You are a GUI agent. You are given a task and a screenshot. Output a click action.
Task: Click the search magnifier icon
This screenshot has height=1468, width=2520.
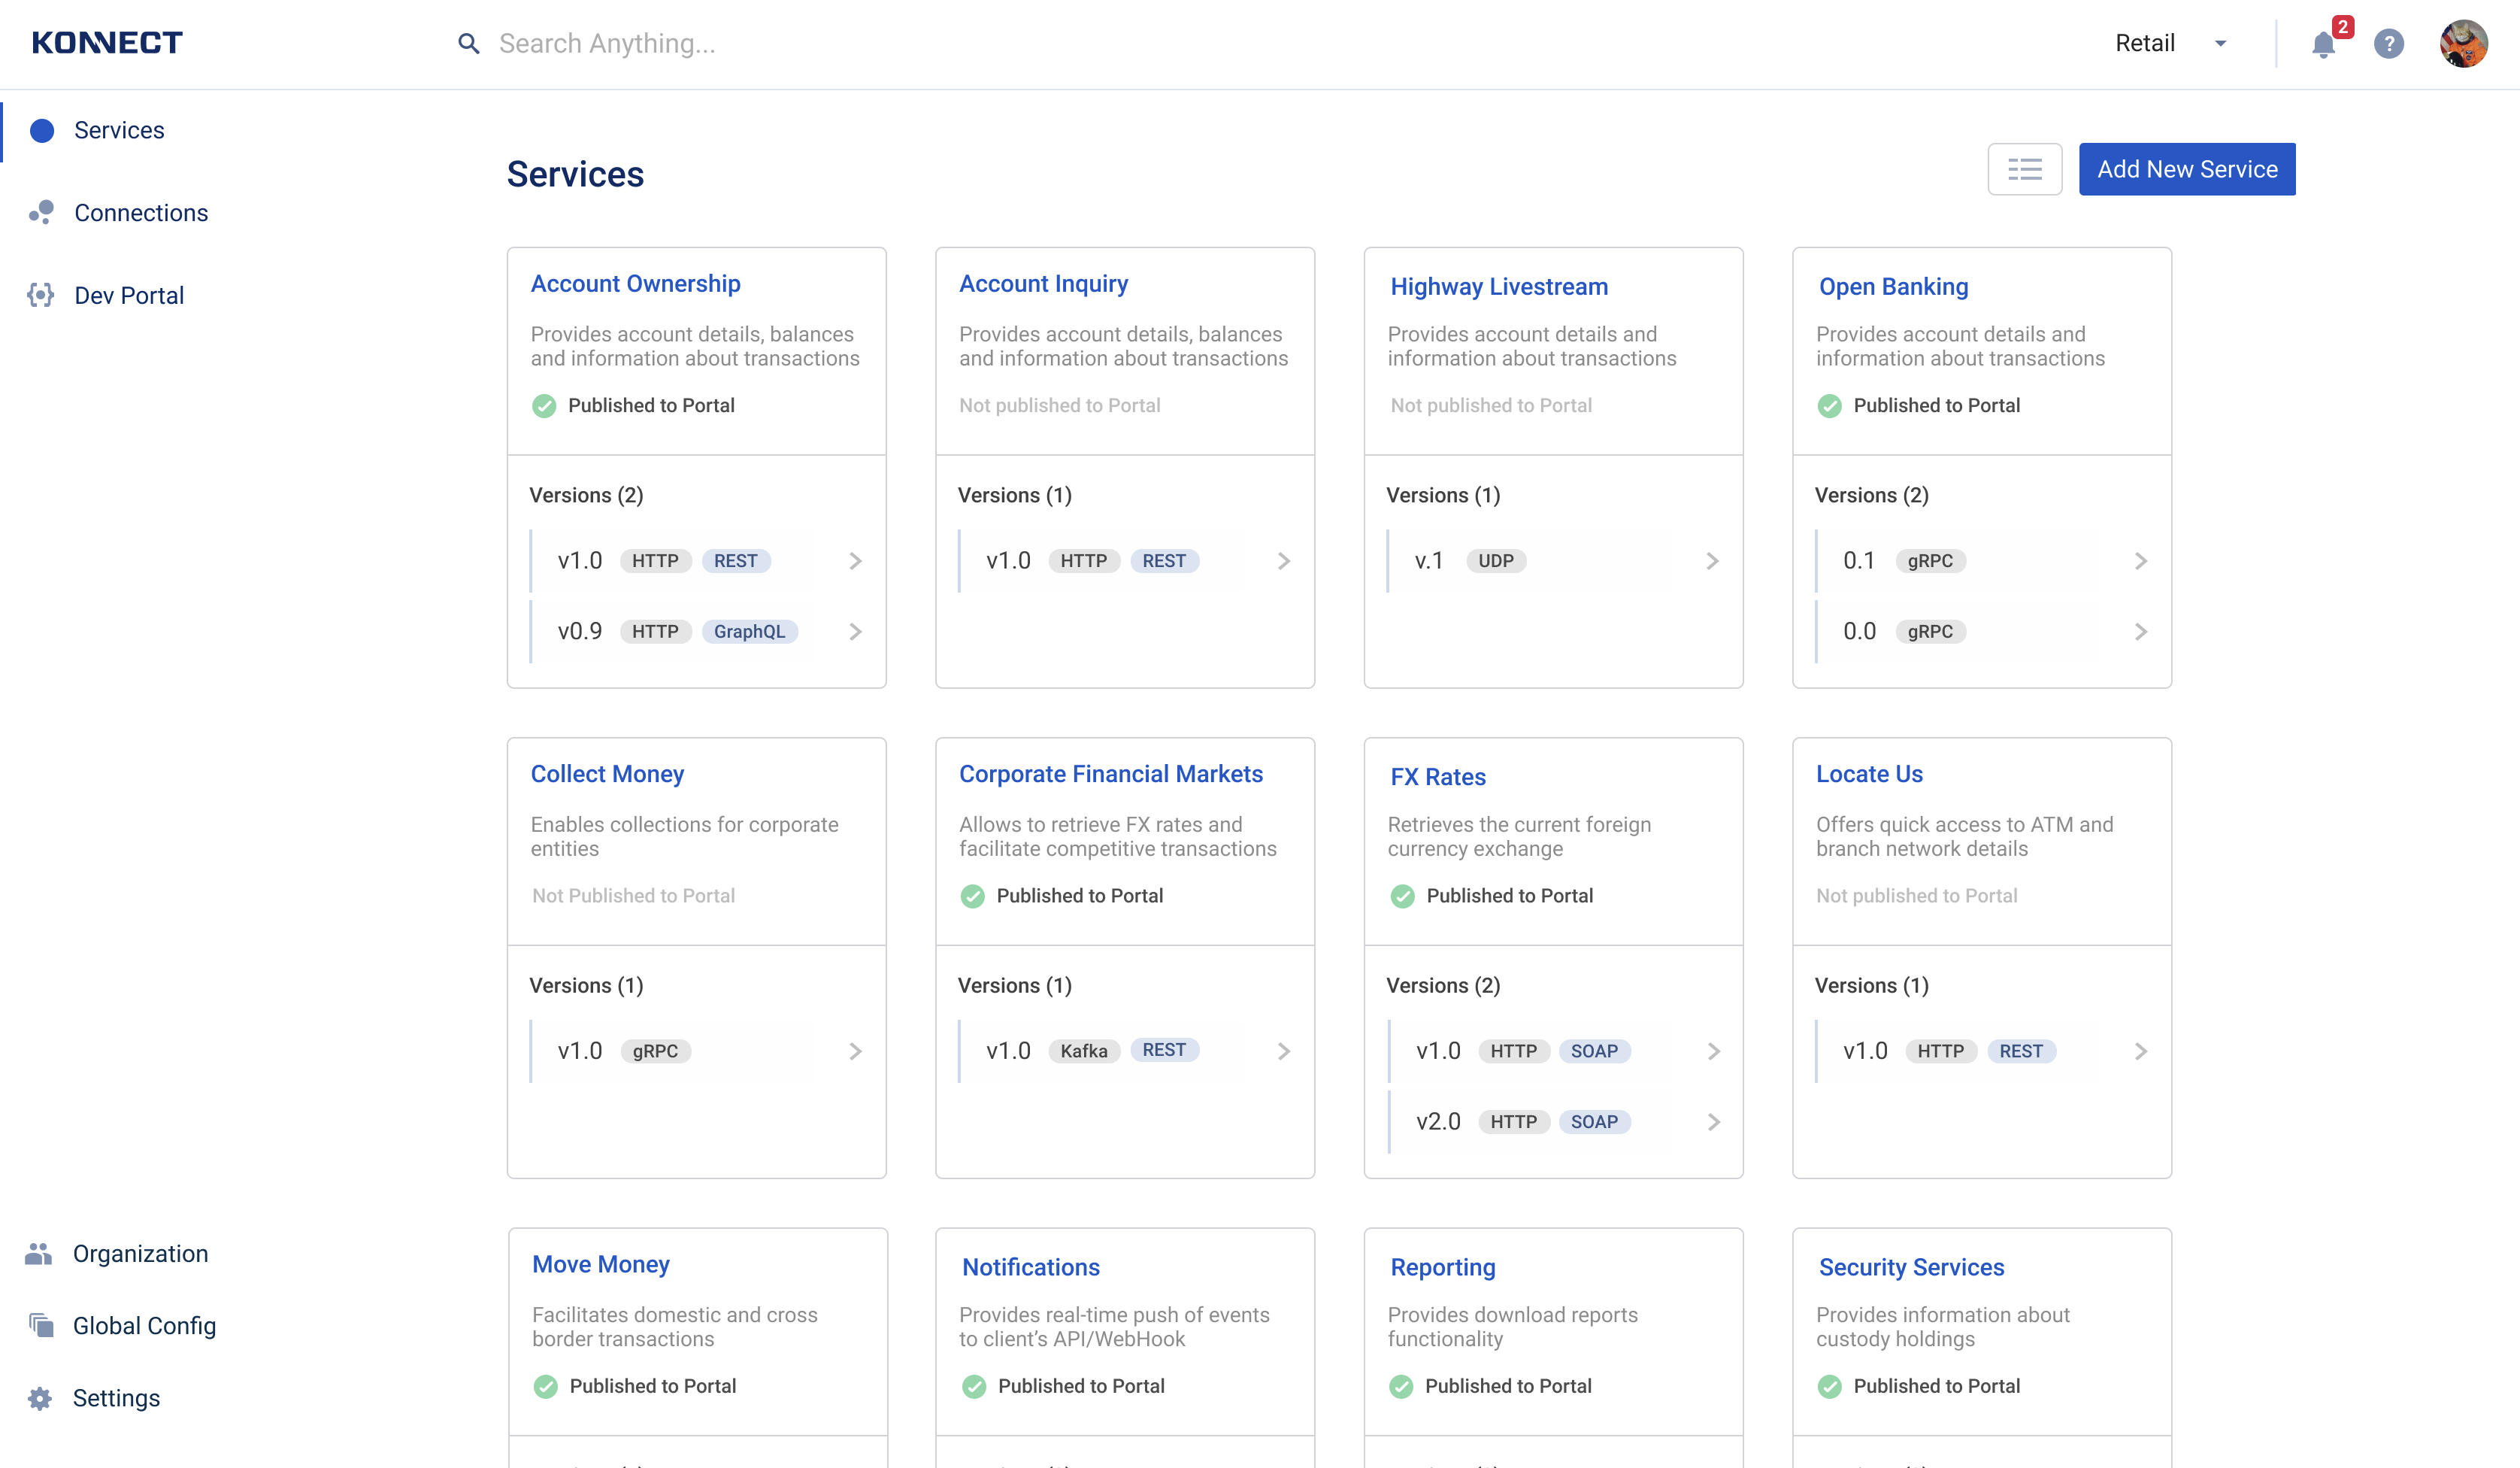tap(468, 44)
